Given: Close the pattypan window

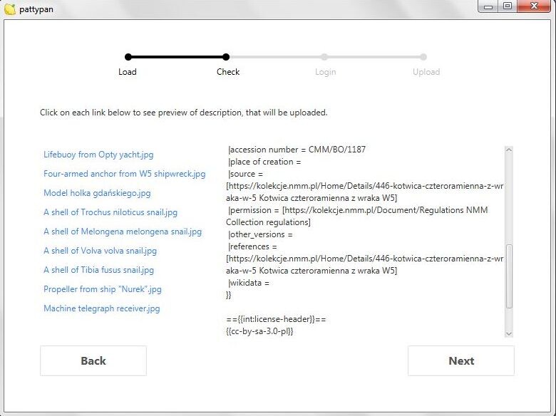Looking at the screenshot, I should [x=534, y=6].
